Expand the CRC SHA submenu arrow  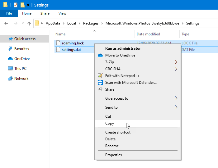[176, 69]
